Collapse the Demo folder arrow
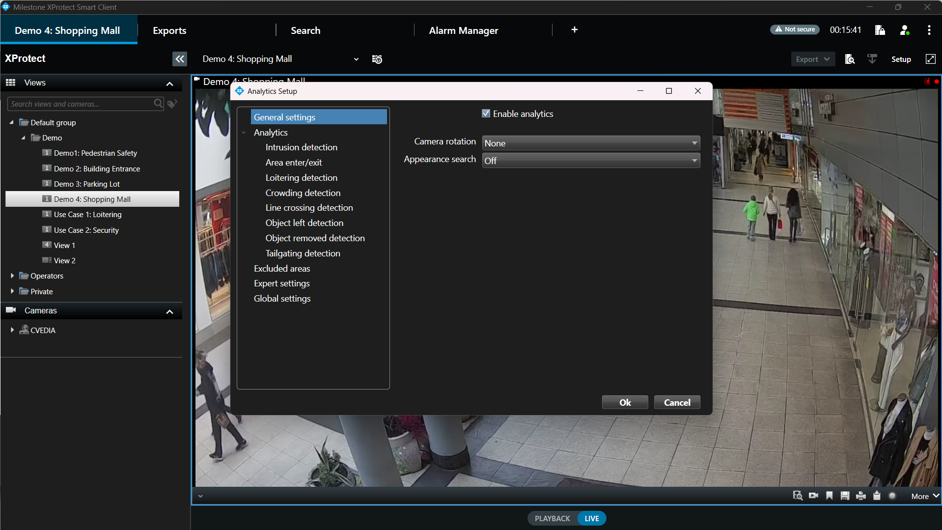This screenshot has width=942, height=530. coord(23,138)
